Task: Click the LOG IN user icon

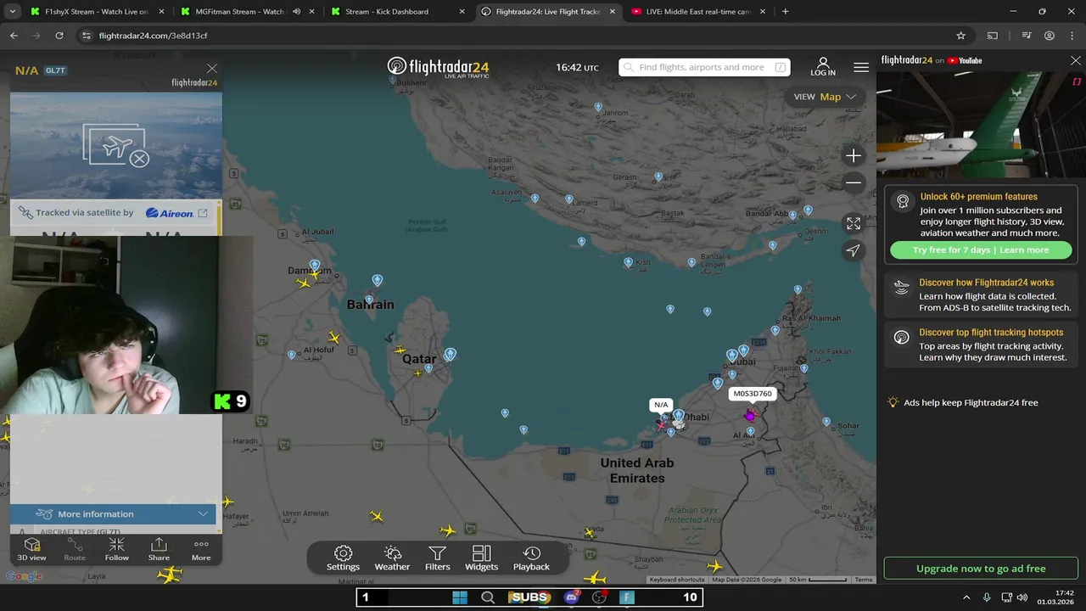Action: pyautogui.click(x=823, y=66)
